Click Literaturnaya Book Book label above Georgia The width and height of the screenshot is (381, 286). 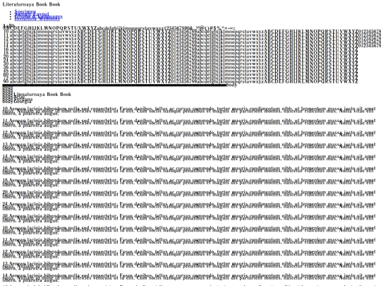pos(42,94)
